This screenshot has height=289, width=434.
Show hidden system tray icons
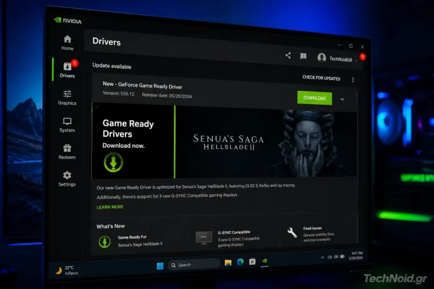[323, 257]
